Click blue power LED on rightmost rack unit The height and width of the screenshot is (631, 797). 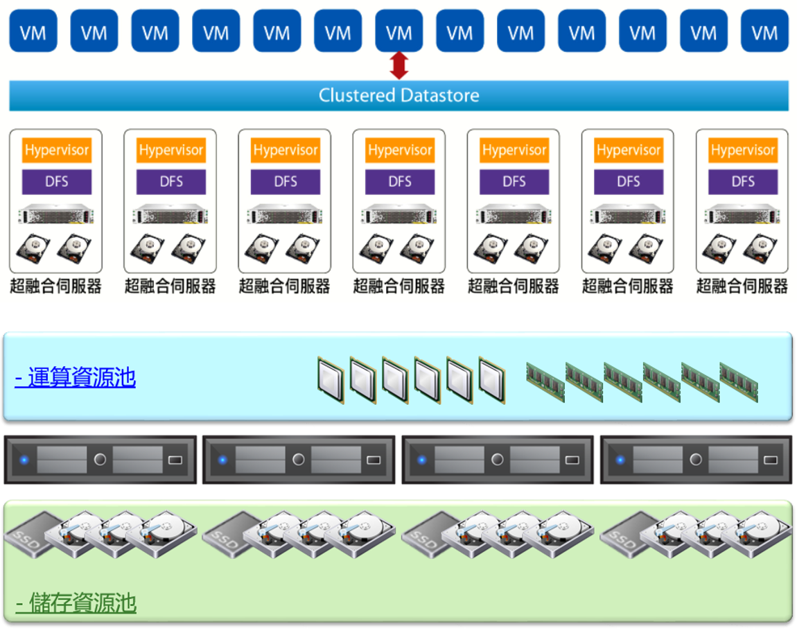pos(620,460)
